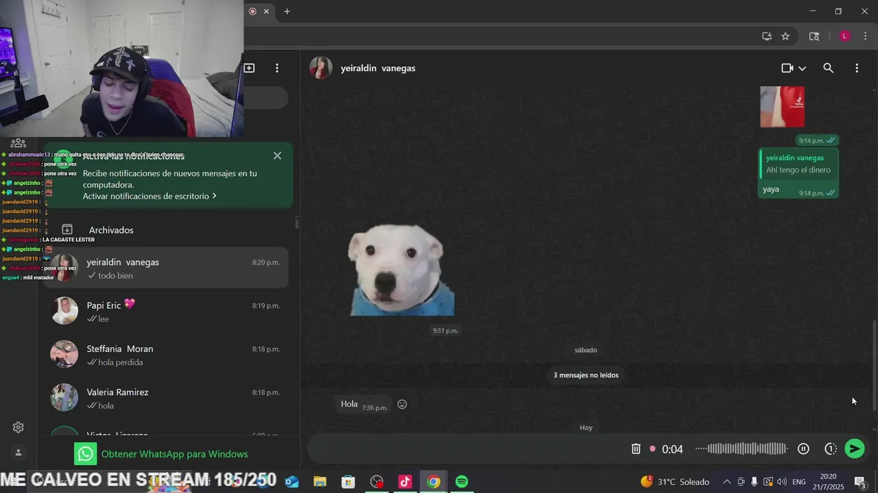This screenshot has height=493, width=878.
Task: Open the Steffania Moran conversation
Action: (167, 355)
